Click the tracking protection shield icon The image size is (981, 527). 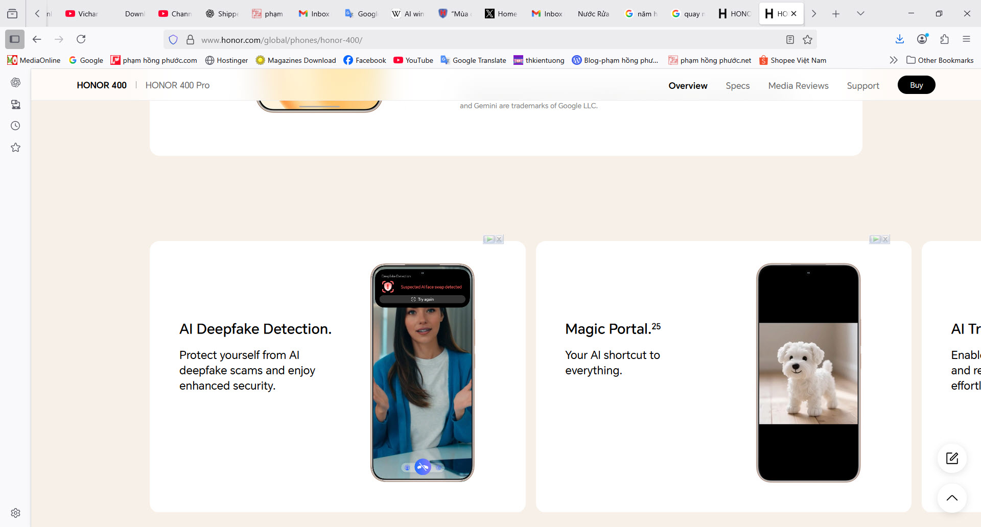[x=173, y=40]
